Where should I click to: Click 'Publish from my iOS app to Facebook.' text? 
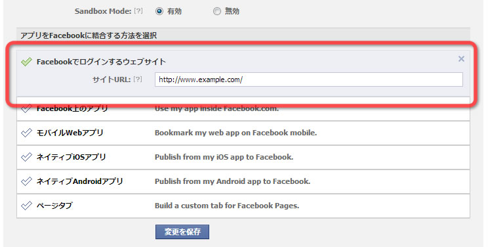(224, 157)
